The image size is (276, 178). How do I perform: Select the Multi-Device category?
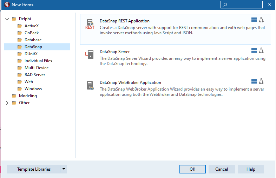coord(37,68)
